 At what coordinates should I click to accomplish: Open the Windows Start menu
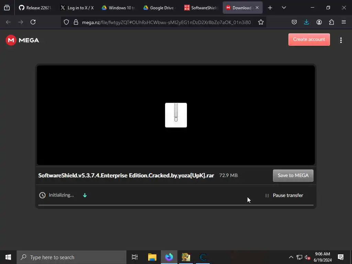pyautogui.click(x=8, y=257)
